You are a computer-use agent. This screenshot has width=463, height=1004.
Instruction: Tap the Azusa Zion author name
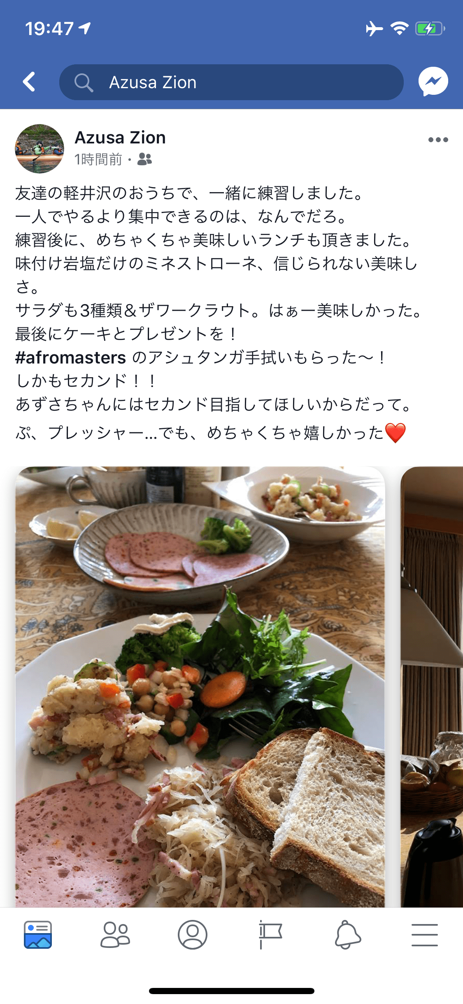pos(120,137)
